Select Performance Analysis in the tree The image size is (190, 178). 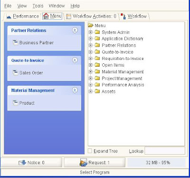123,85
